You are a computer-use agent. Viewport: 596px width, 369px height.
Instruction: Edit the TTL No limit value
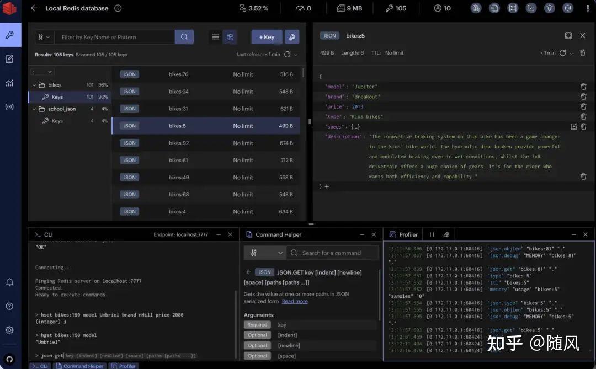(394, 53)
